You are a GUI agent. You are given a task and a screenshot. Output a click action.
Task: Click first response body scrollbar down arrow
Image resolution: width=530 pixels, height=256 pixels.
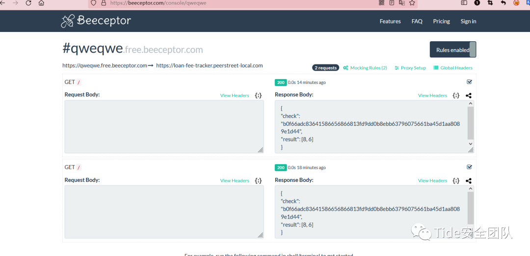[x=471, y=143]
